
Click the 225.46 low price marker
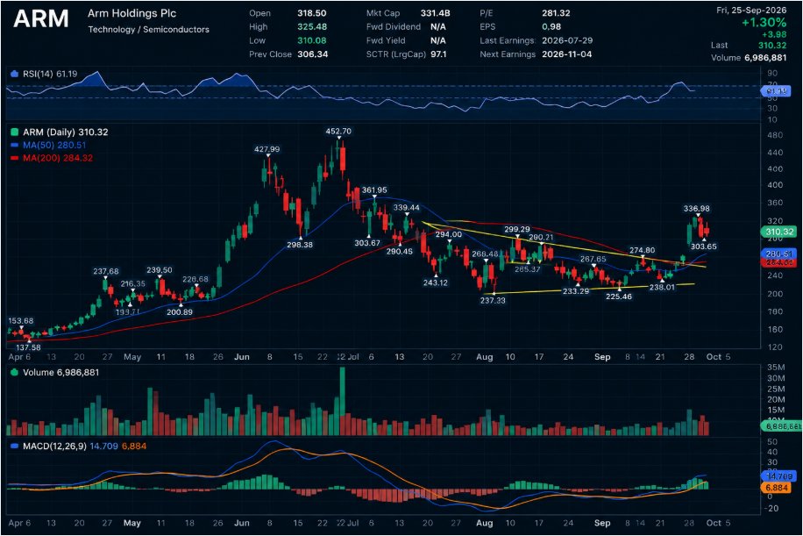click(x=619, y=297)
